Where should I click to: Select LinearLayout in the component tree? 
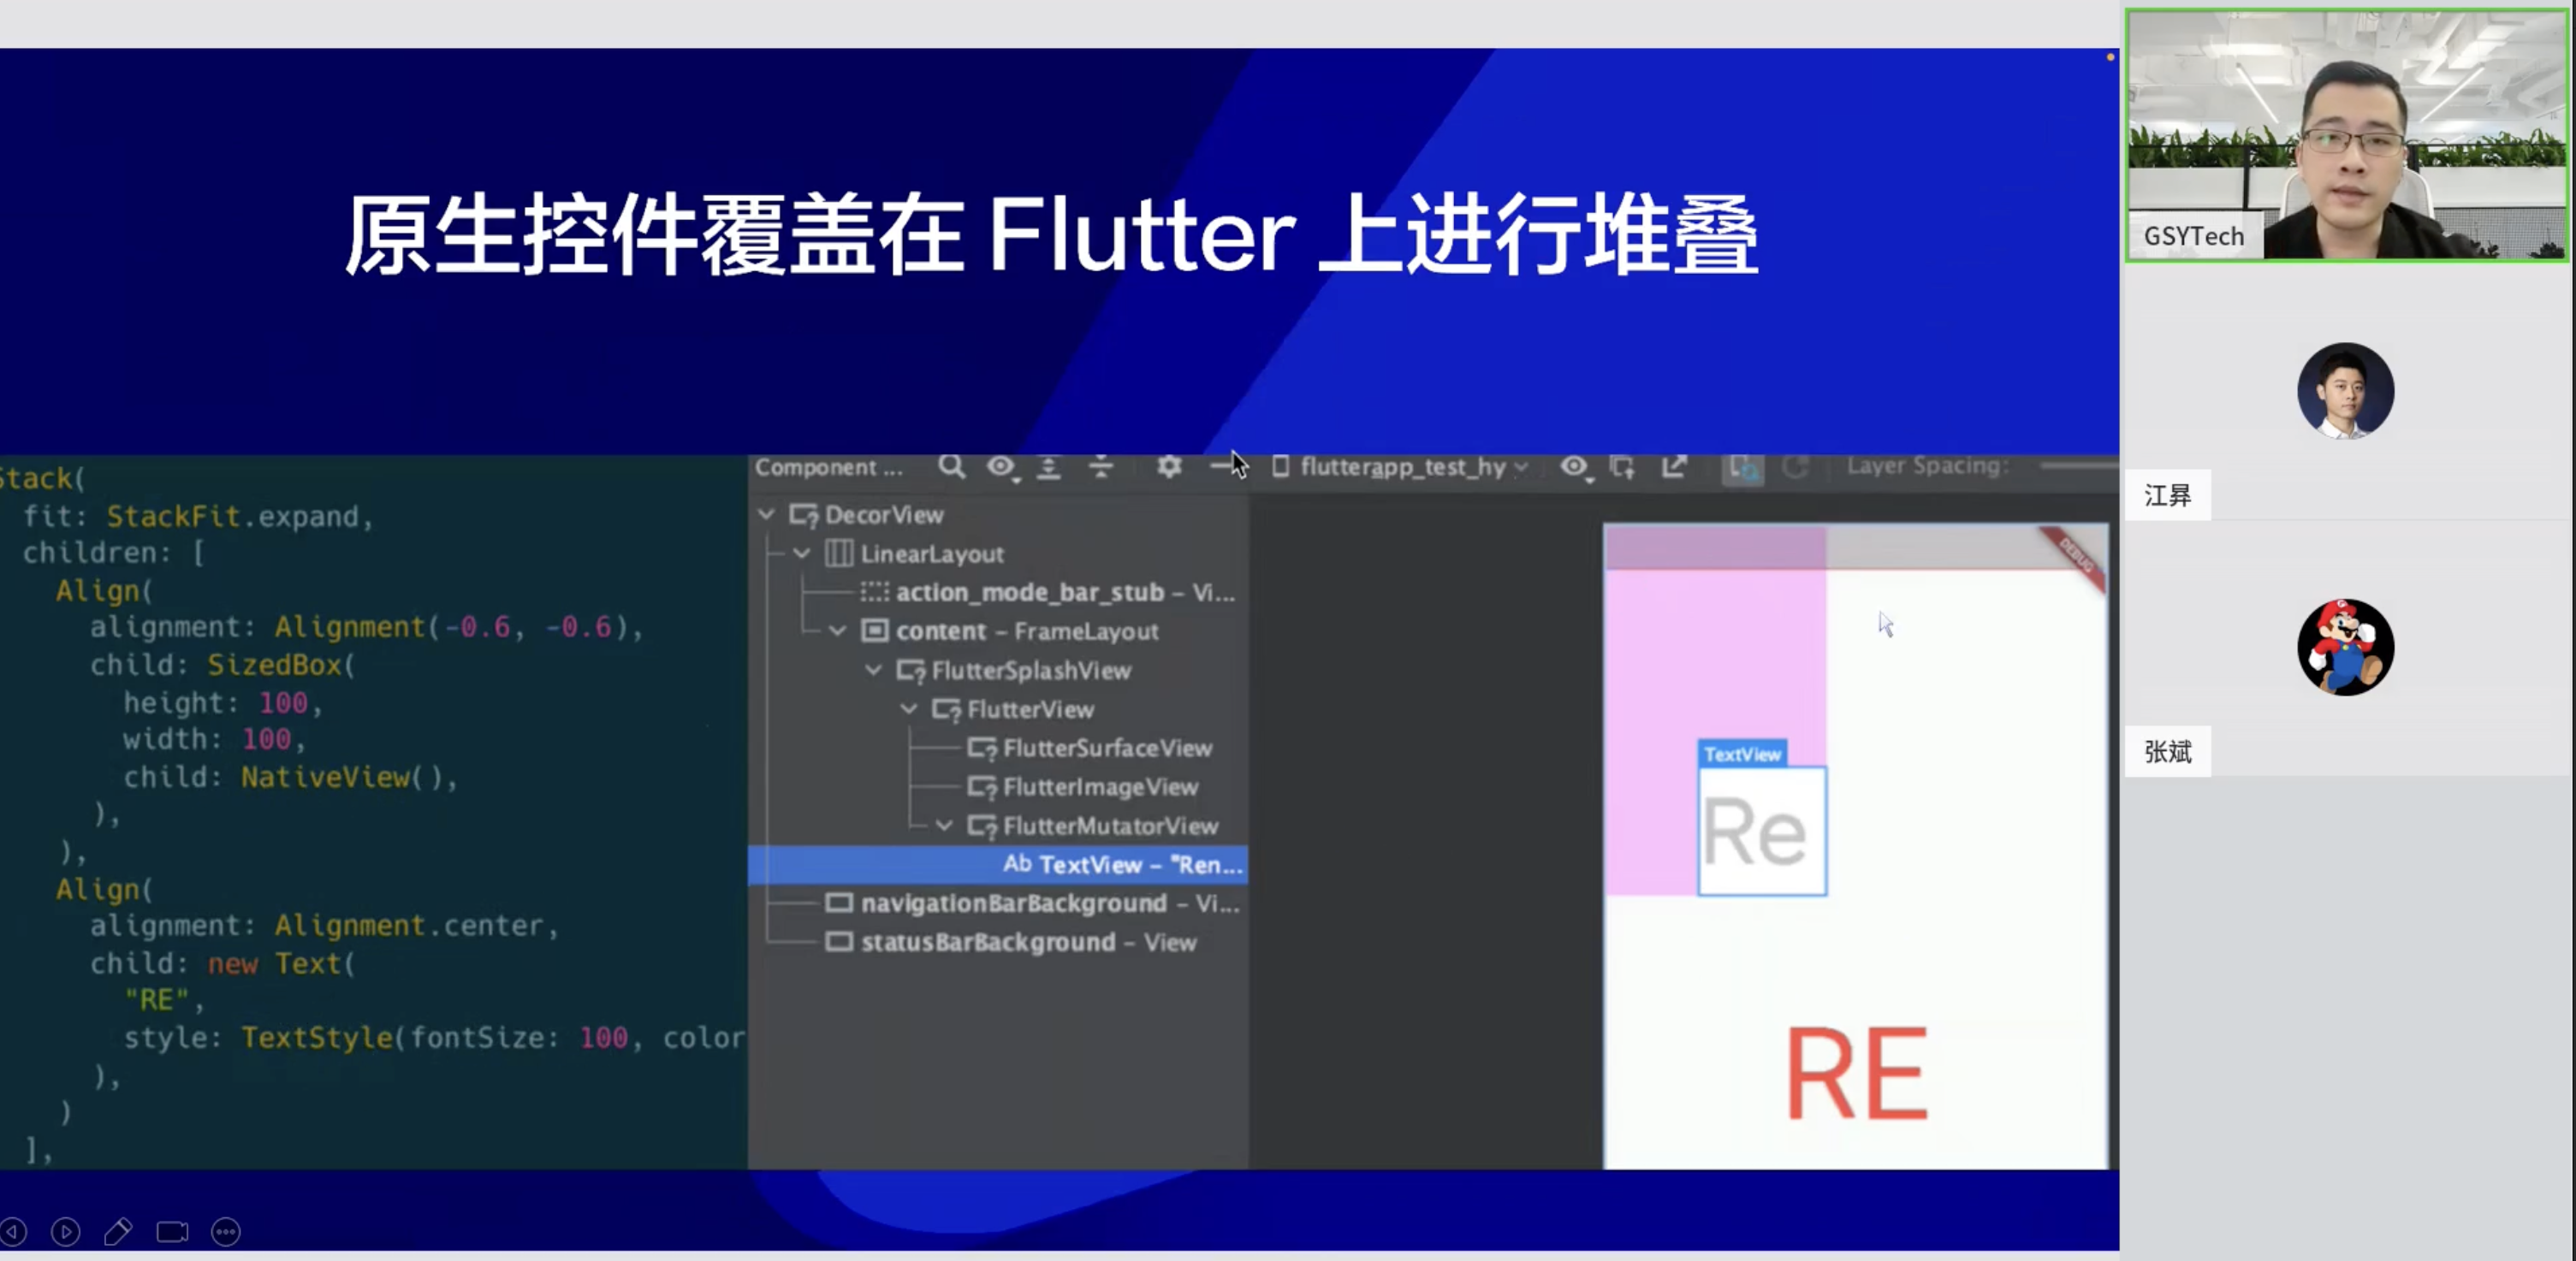932,554
